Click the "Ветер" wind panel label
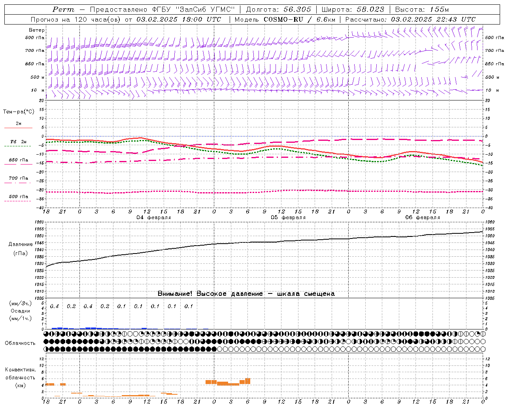 37,30
